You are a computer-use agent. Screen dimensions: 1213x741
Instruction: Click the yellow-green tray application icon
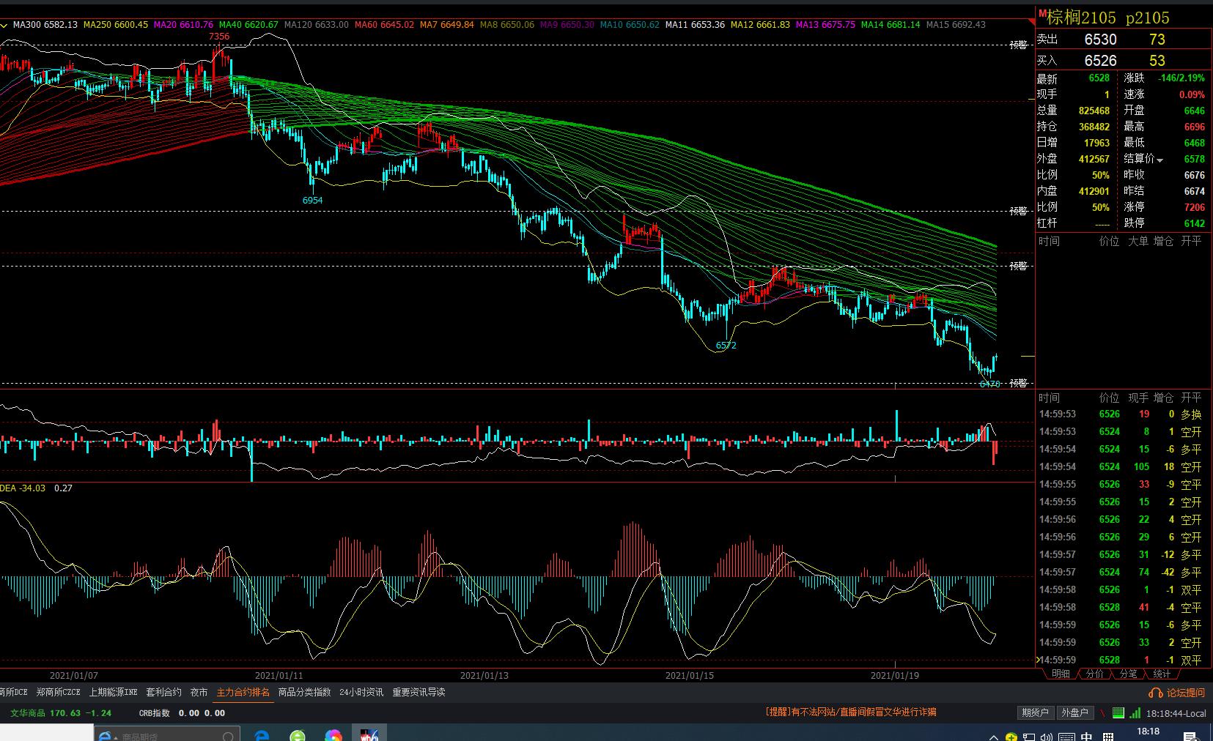(x=1011, y=737)
